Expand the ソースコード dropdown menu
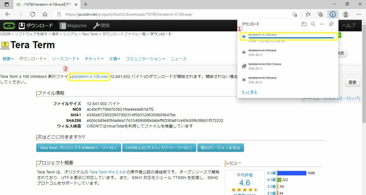 tap(65, 59)
